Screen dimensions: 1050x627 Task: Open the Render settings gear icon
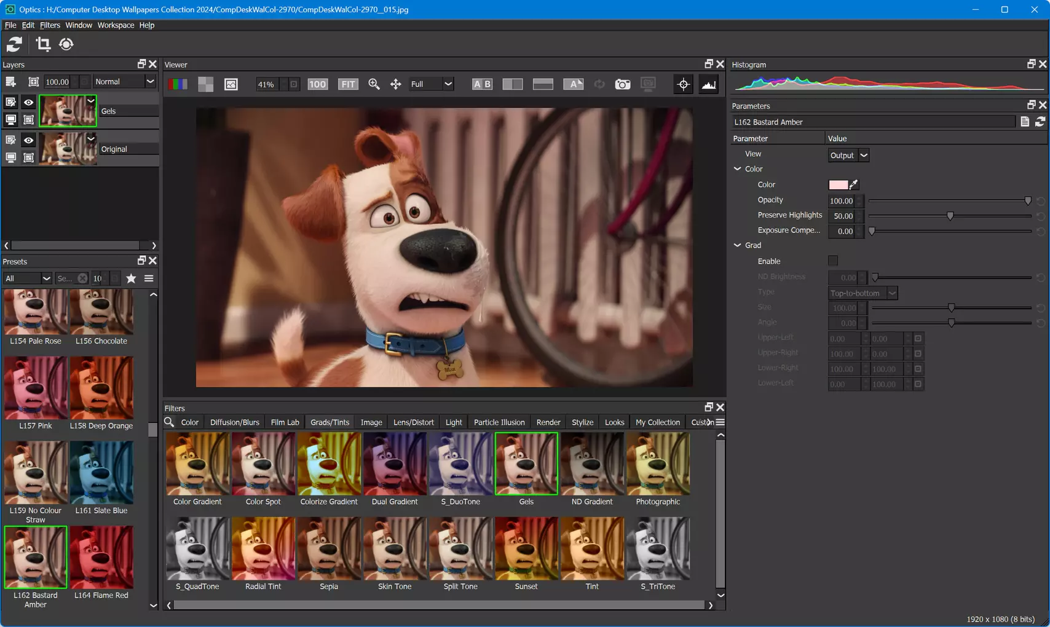point(66,44)
